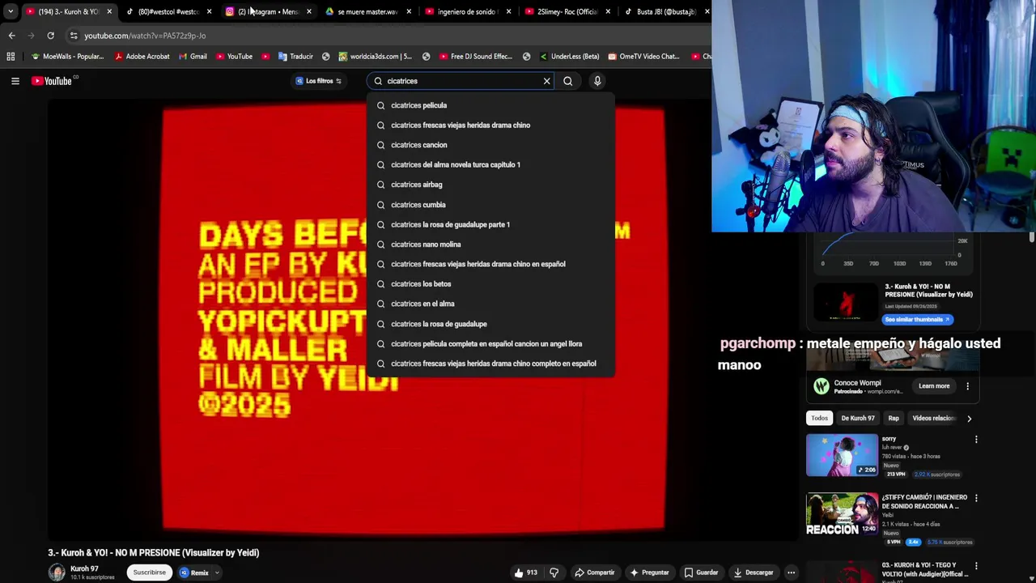Reload the page with the refresh icon
The height and width of the screenshot is (583, 1036).
(50, 36)
